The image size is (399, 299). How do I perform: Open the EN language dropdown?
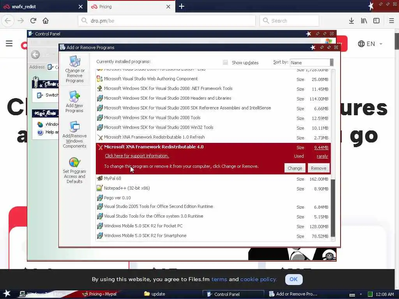[x=370, y=44]
